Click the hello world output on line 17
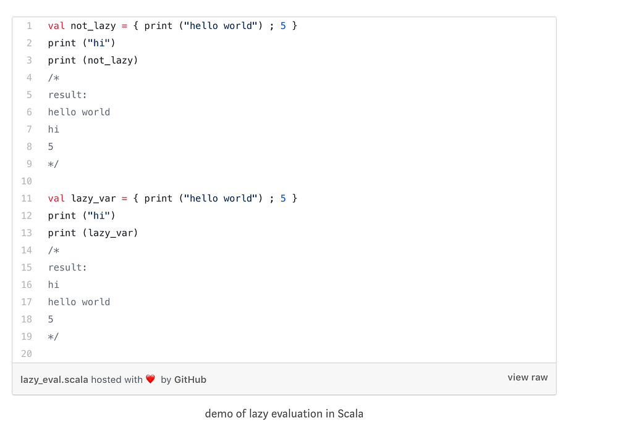The width and height of the screenshot is (618, 444). point(79,302)
